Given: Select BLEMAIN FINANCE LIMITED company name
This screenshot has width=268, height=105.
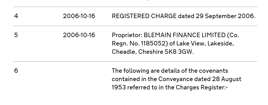Looking at the screenshot, I should click(185, 35).
